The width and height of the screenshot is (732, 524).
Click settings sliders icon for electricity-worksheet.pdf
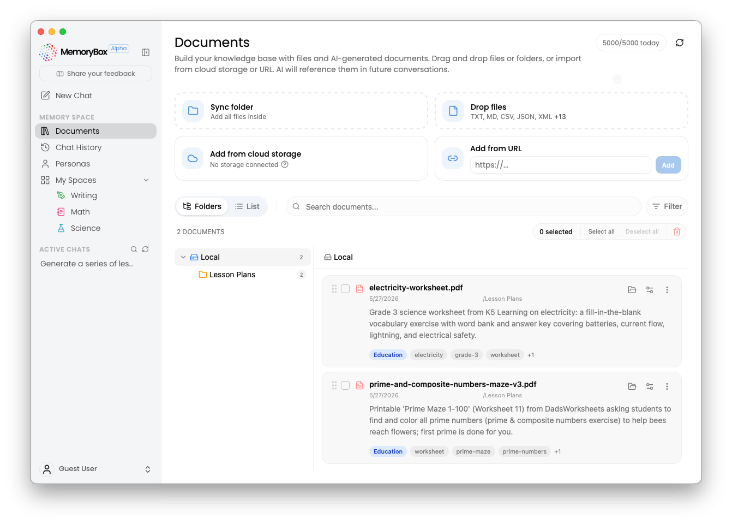650,290
